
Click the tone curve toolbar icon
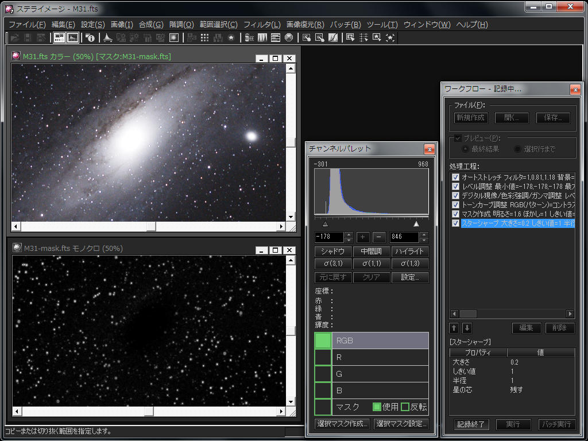pos(332,38)
